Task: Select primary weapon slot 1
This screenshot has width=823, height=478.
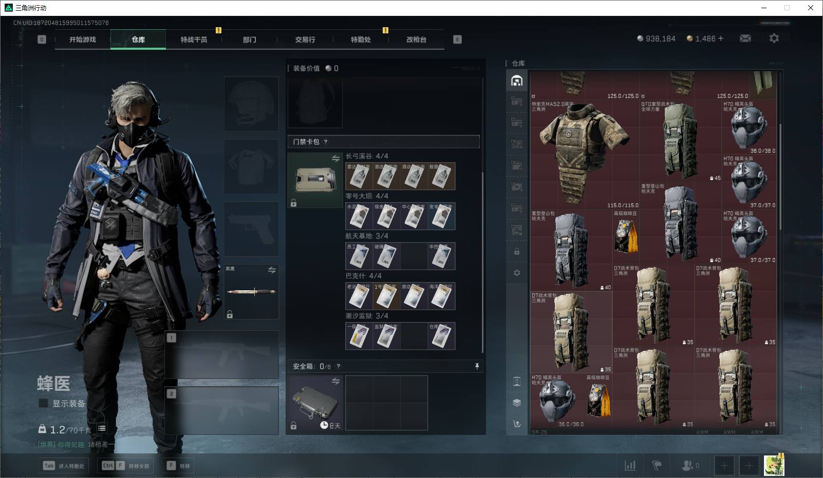Action: click(x=222, y=355)
